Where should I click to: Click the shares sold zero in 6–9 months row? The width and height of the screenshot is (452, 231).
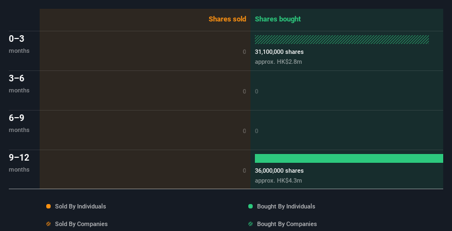click(x=244, y=131)
